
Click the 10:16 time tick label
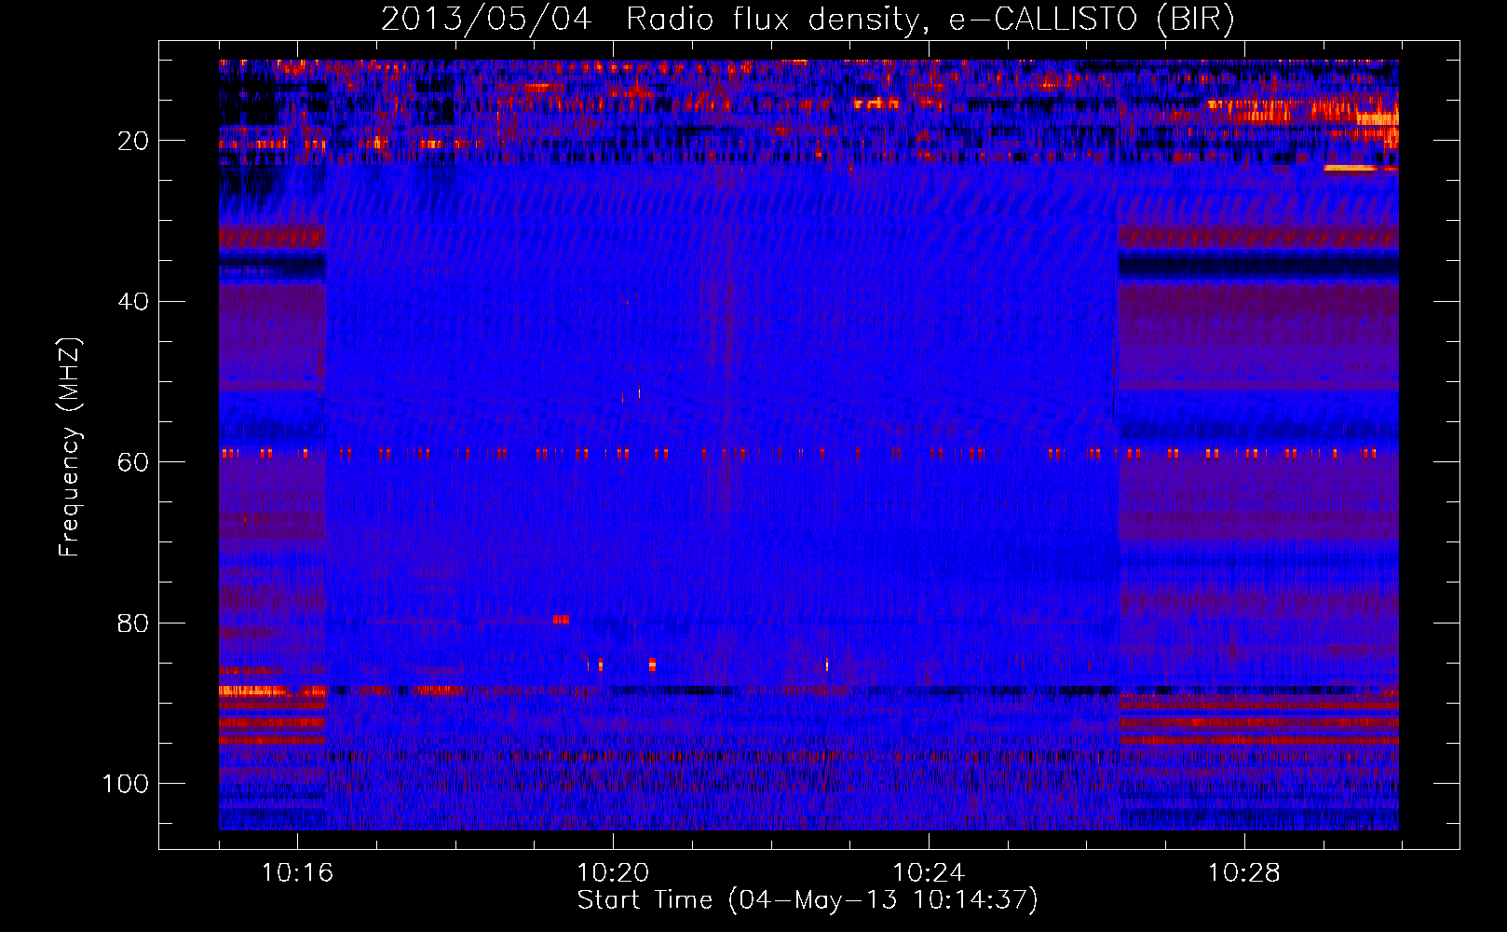click(297, 873)
